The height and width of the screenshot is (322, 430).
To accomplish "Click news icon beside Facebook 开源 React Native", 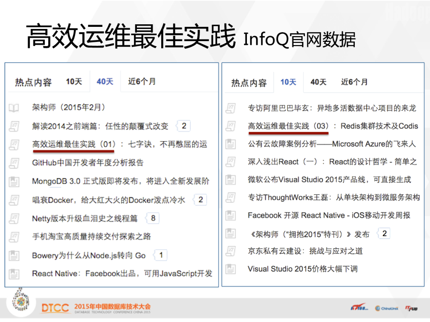I will [231, 216].
